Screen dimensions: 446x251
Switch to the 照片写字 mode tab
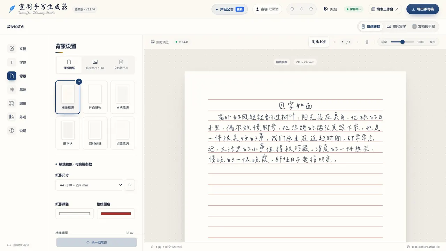pyautogui.click(x=396, y=26)
